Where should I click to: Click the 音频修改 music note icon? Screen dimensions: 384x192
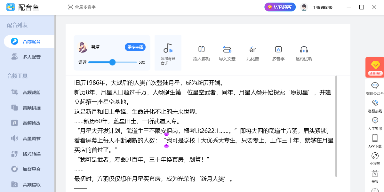(14, 123)
